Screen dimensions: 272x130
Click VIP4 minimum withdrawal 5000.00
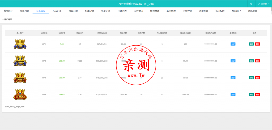pos(185,94)
